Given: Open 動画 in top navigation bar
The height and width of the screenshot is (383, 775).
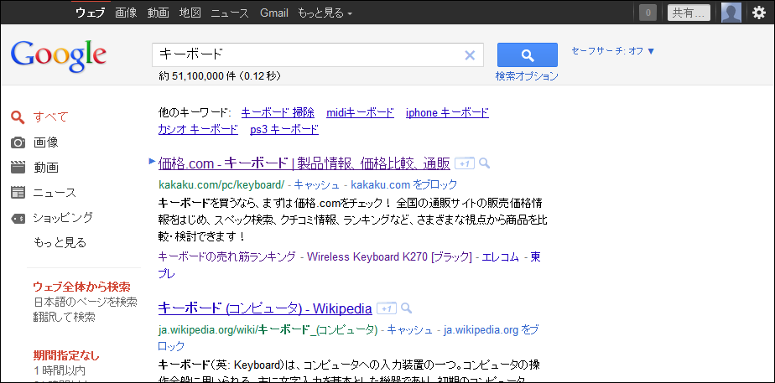Looking at the screenshot, I should 158,13.
